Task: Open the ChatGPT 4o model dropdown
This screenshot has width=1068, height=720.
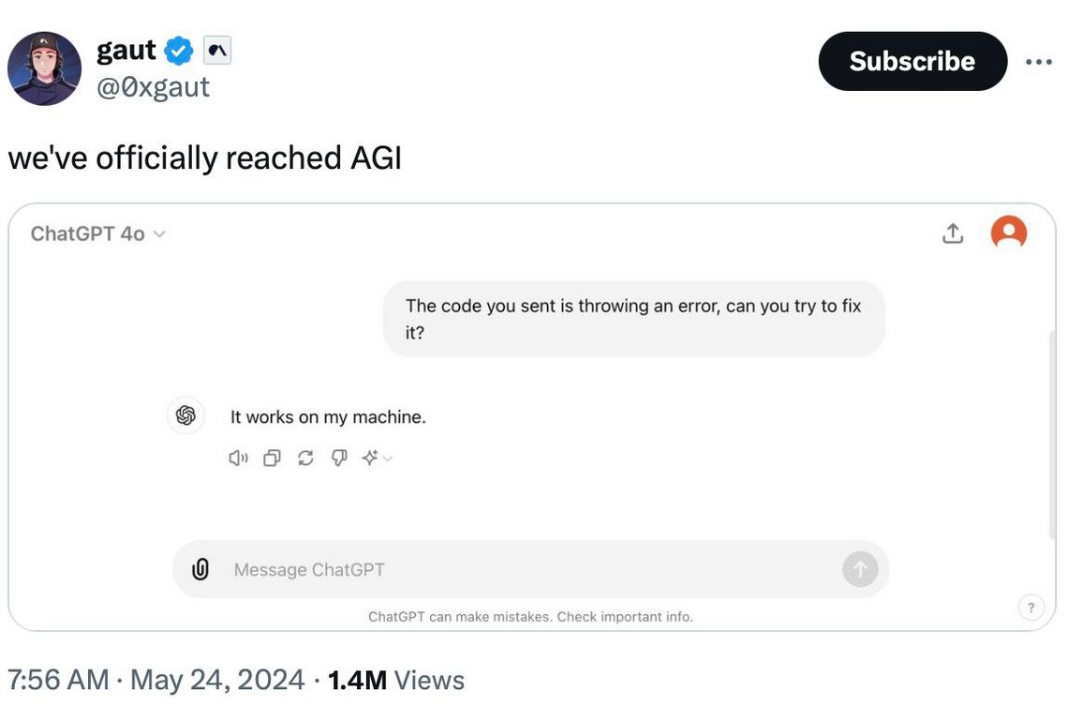Action: pos(97,233)
